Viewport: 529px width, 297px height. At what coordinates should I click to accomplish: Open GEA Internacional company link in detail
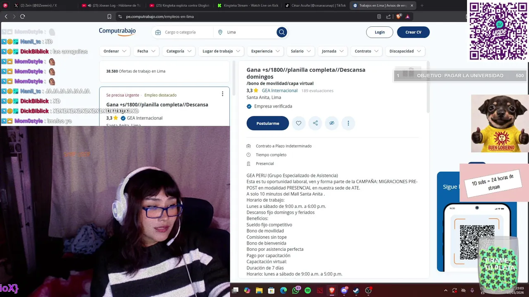coord(280,90)
